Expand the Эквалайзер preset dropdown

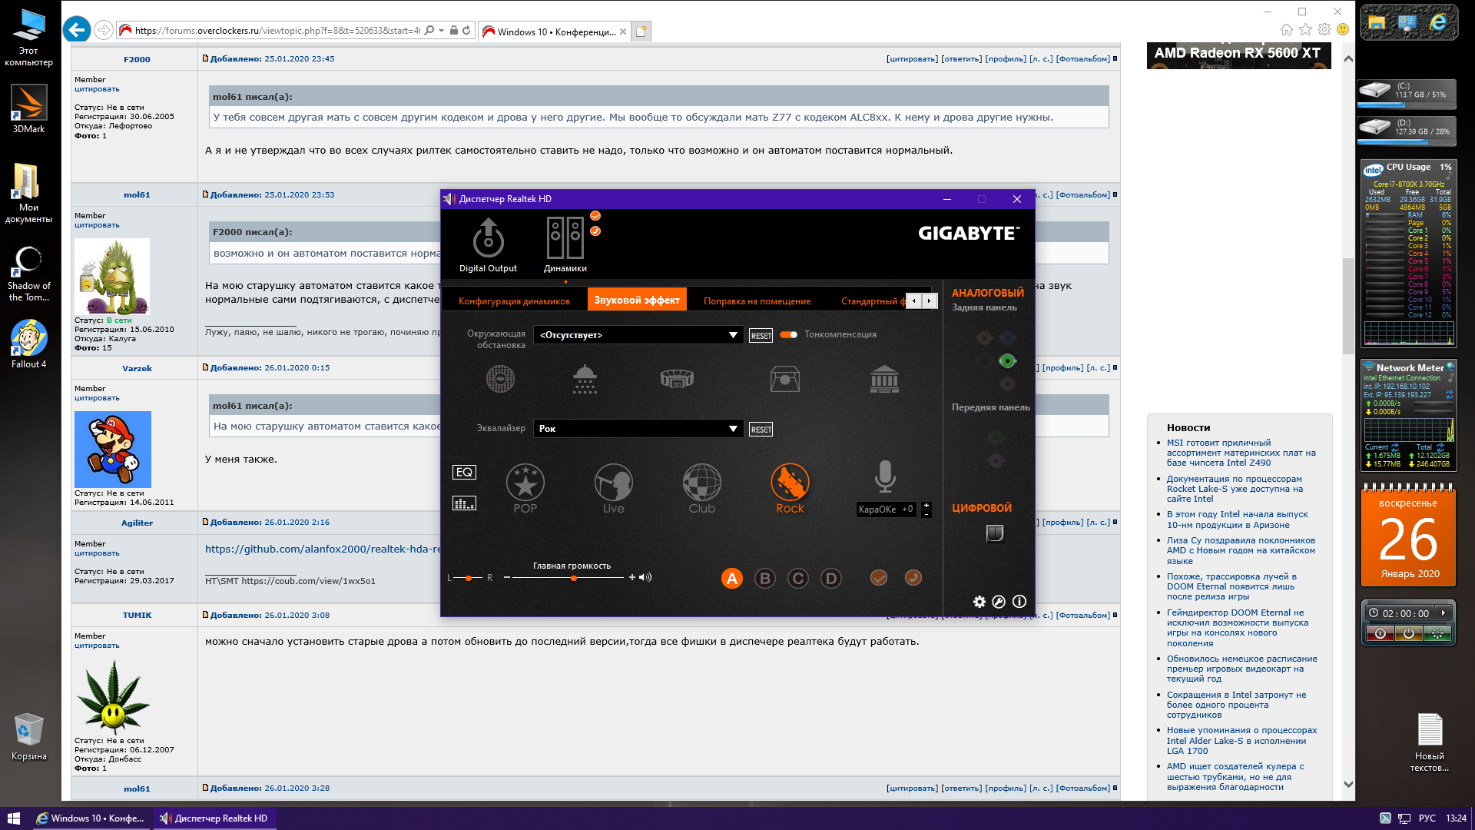pyautogui.click(x=733, y=429)
